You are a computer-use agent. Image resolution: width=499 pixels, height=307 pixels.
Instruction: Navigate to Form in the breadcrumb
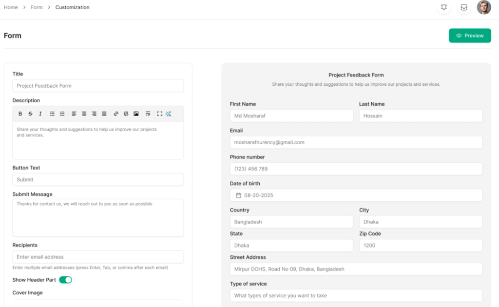point(37,7)
